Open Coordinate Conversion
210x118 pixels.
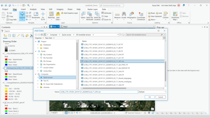[141, 16]
